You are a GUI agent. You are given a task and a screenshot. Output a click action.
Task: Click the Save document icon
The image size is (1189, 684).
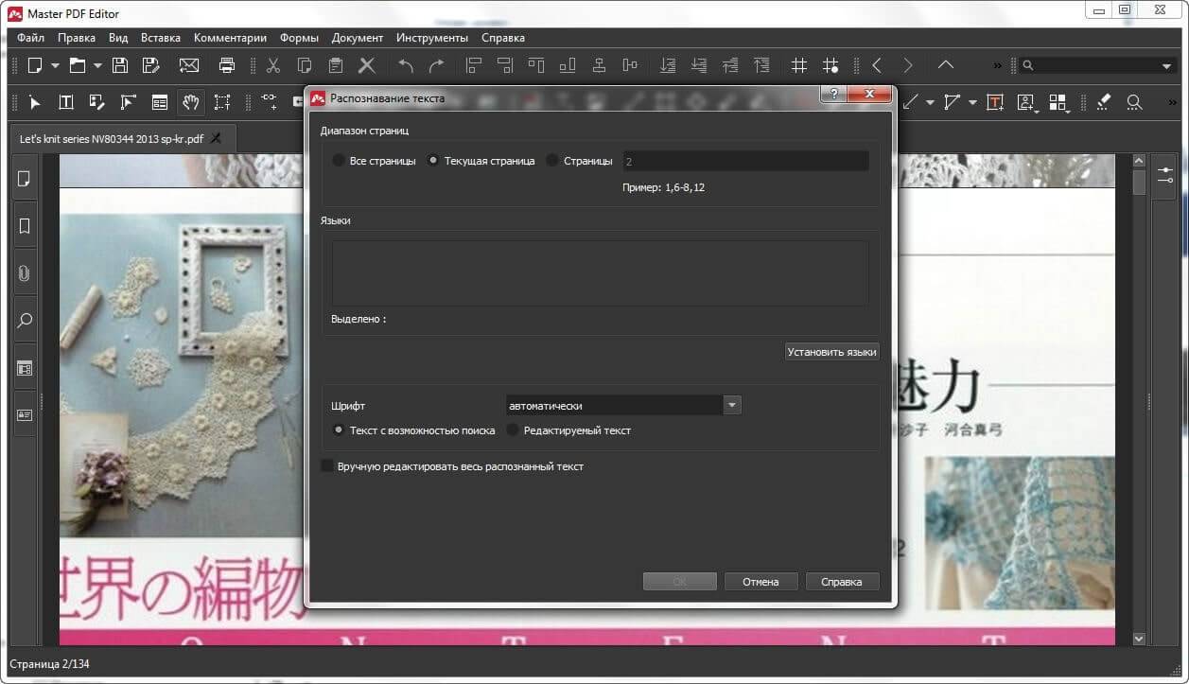pos(120,65)
